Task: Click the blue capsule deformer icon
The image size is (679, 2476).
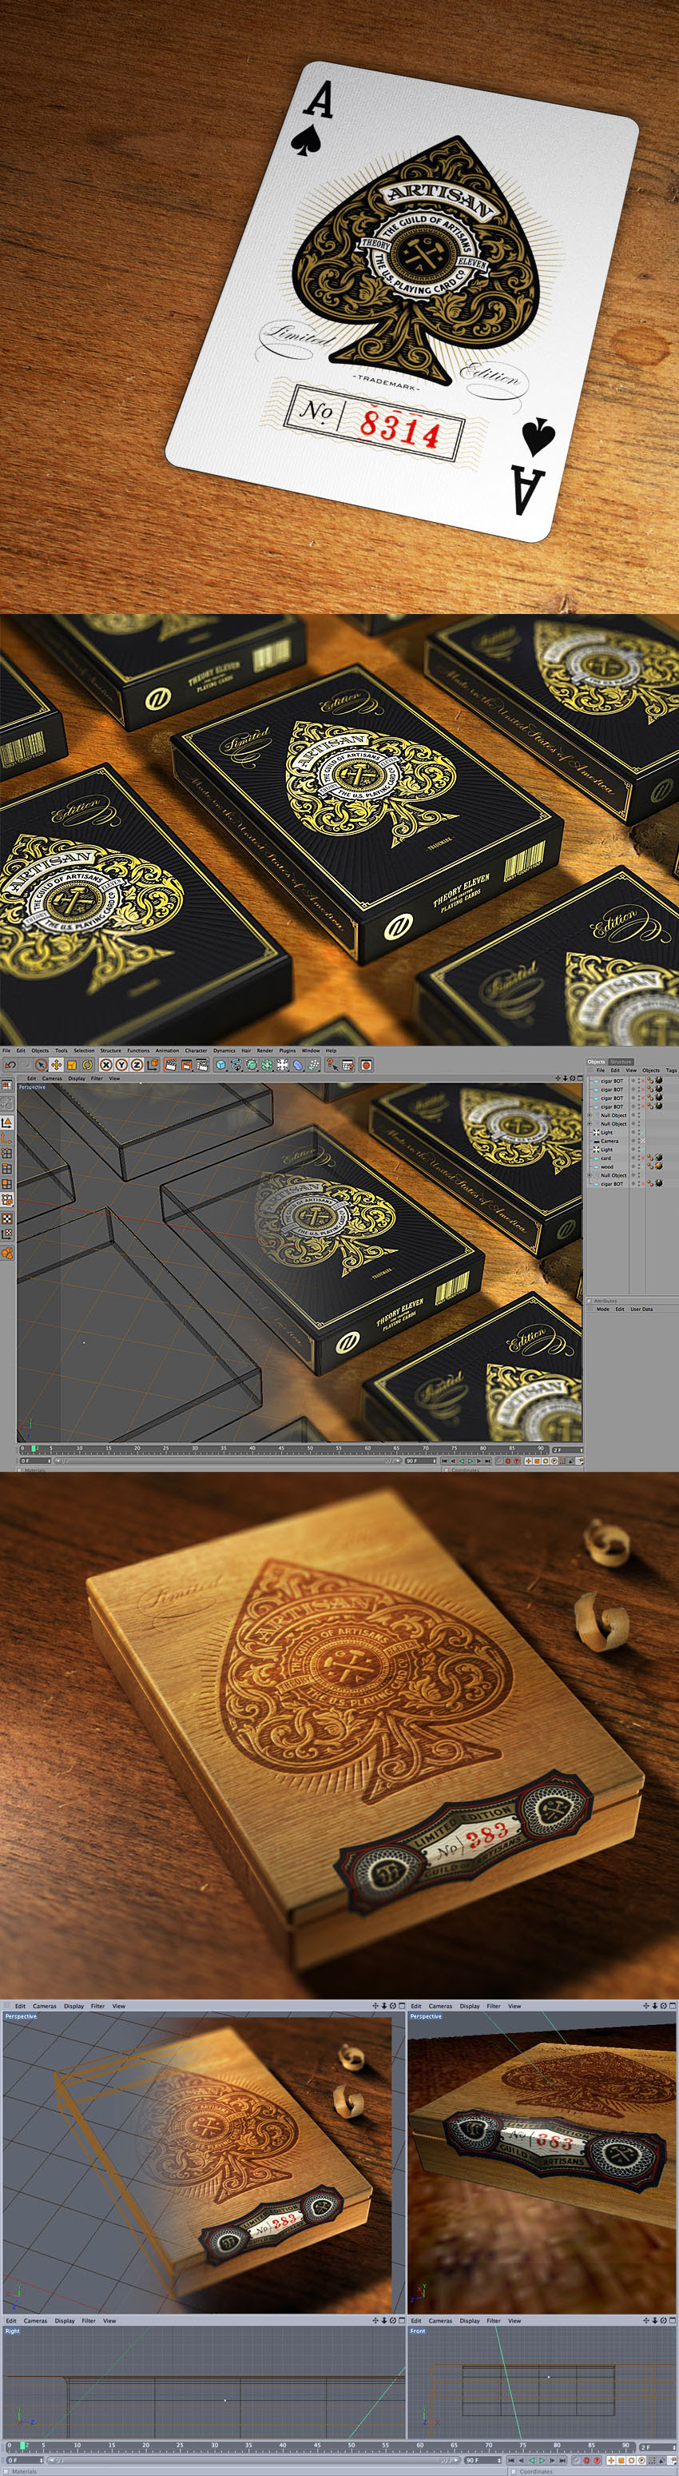Action: coord(299,1065)
